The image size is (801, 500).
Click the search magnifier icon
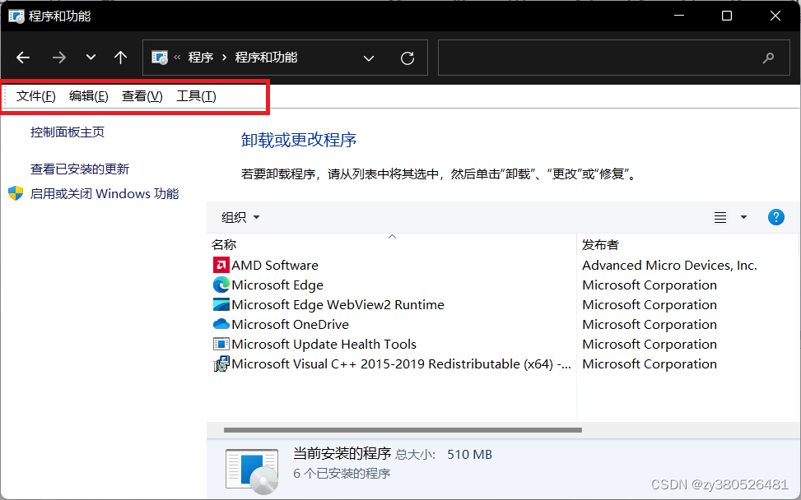pos(768,58)
